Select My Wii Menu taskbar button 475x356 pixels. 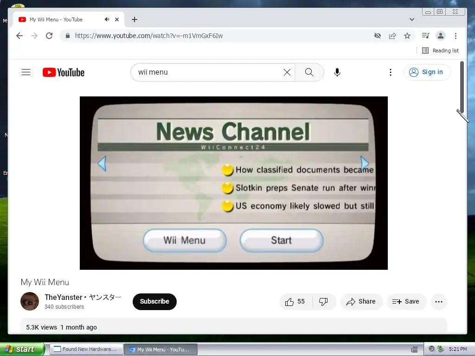(x=161, y=350)
